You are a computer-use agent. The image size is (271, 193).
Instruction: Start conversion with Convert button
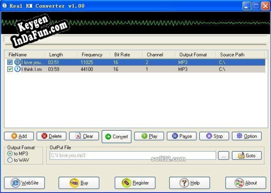point(117,137)
